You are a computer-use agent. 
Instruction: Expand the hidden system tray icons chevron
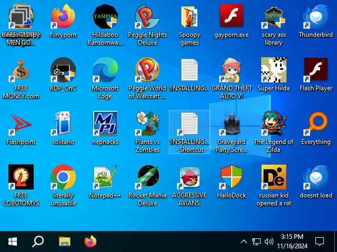[x=243, y=241]
